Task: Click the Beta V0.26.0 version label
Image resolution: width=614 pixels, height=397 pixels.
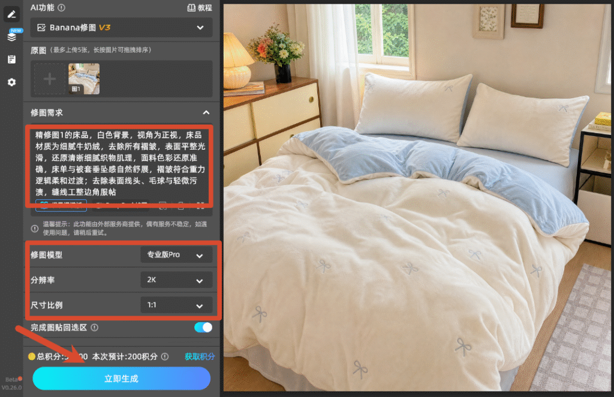Action: pyautogui.click(x=12, y=383)
